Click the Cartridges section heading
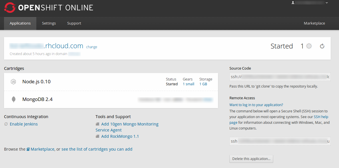The height and width of the screenshot is (168, 339). tap(14, 68)
